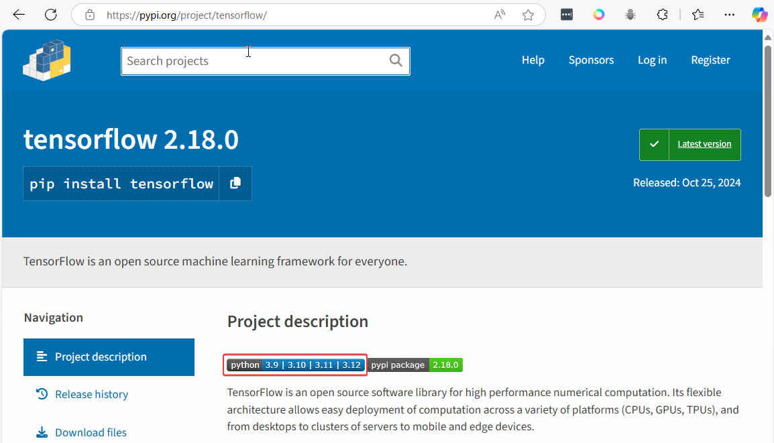Click the PyPI logo
The image size is (774, 443).
(47, 60)
